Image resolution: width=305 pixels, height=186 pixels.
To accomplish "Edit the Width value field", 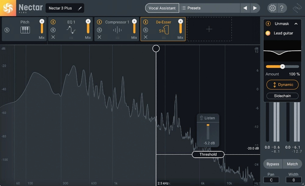I will [294, 180].
